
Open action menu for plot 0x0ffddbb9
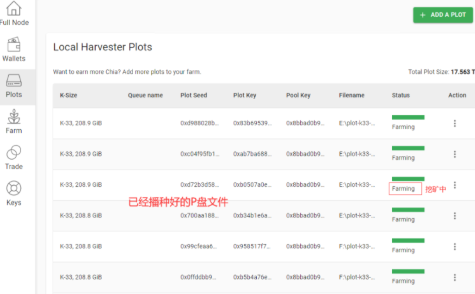(455, 277)
